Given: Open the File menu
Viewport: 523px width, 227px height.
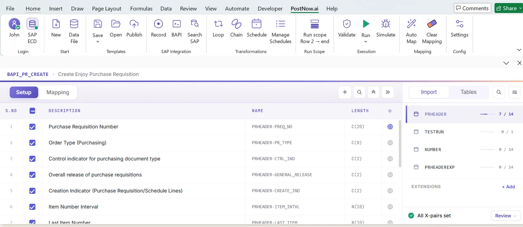Looking at the screenshot, I should click(10, 8).
